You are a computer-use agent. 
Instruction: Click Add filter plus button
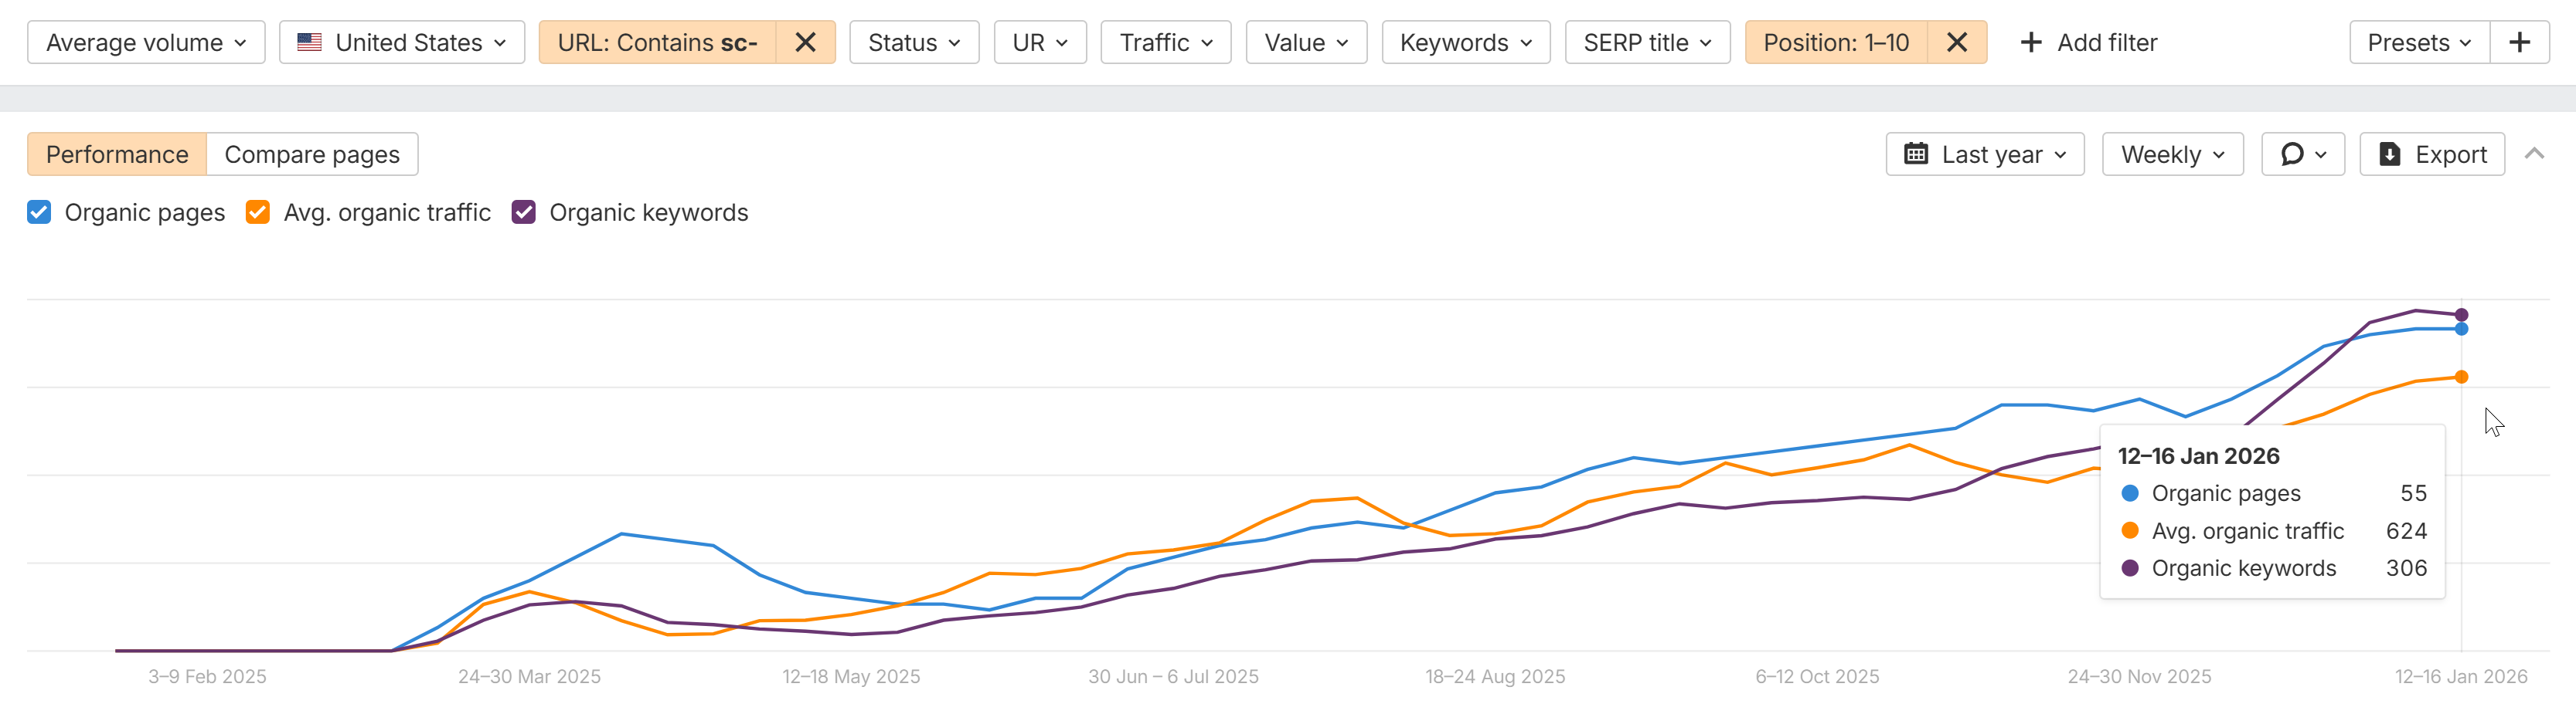point(2088,43)
